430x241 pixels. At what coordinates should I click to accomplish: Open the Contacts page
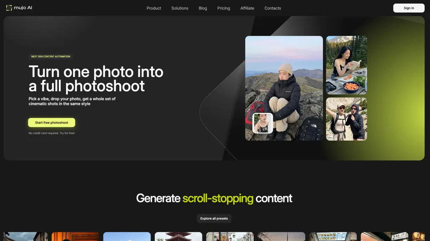pyautogui.click(x=273, y=8)
